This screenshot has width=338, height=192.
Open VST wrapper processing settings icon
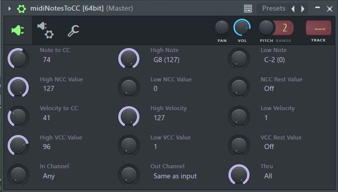[x=45, y=30]
